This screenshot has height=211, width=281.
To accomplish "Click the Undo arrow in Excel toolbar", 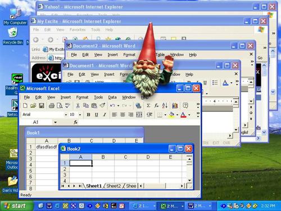I will point(112,106).
